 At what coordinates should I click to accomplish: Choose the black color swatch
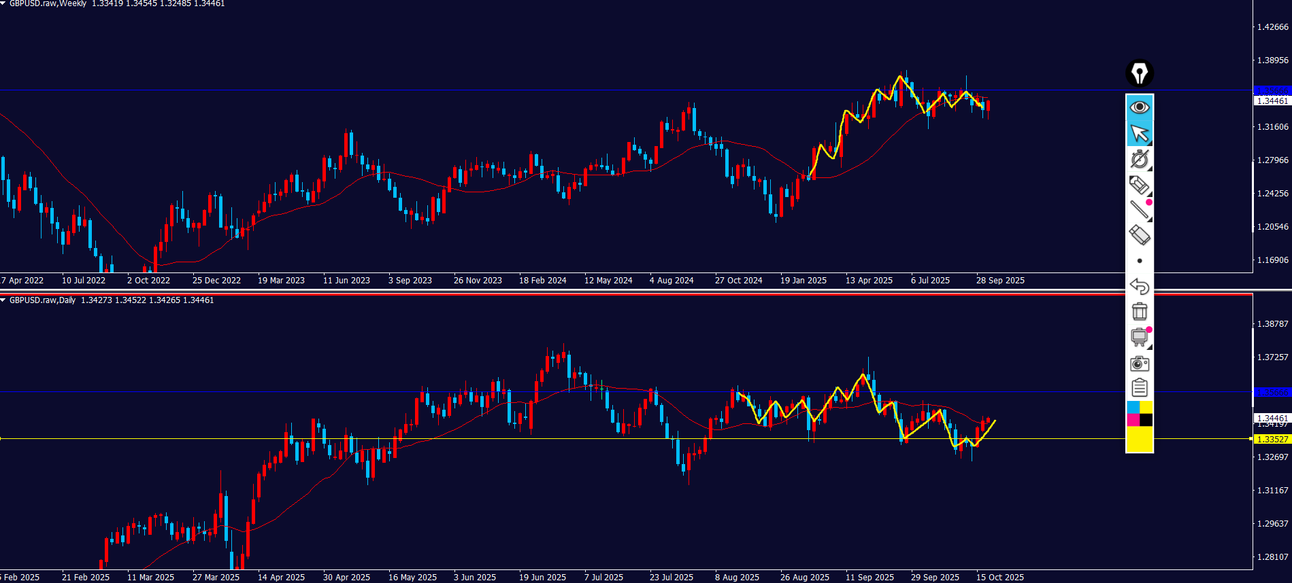[x=1146, y=420]
